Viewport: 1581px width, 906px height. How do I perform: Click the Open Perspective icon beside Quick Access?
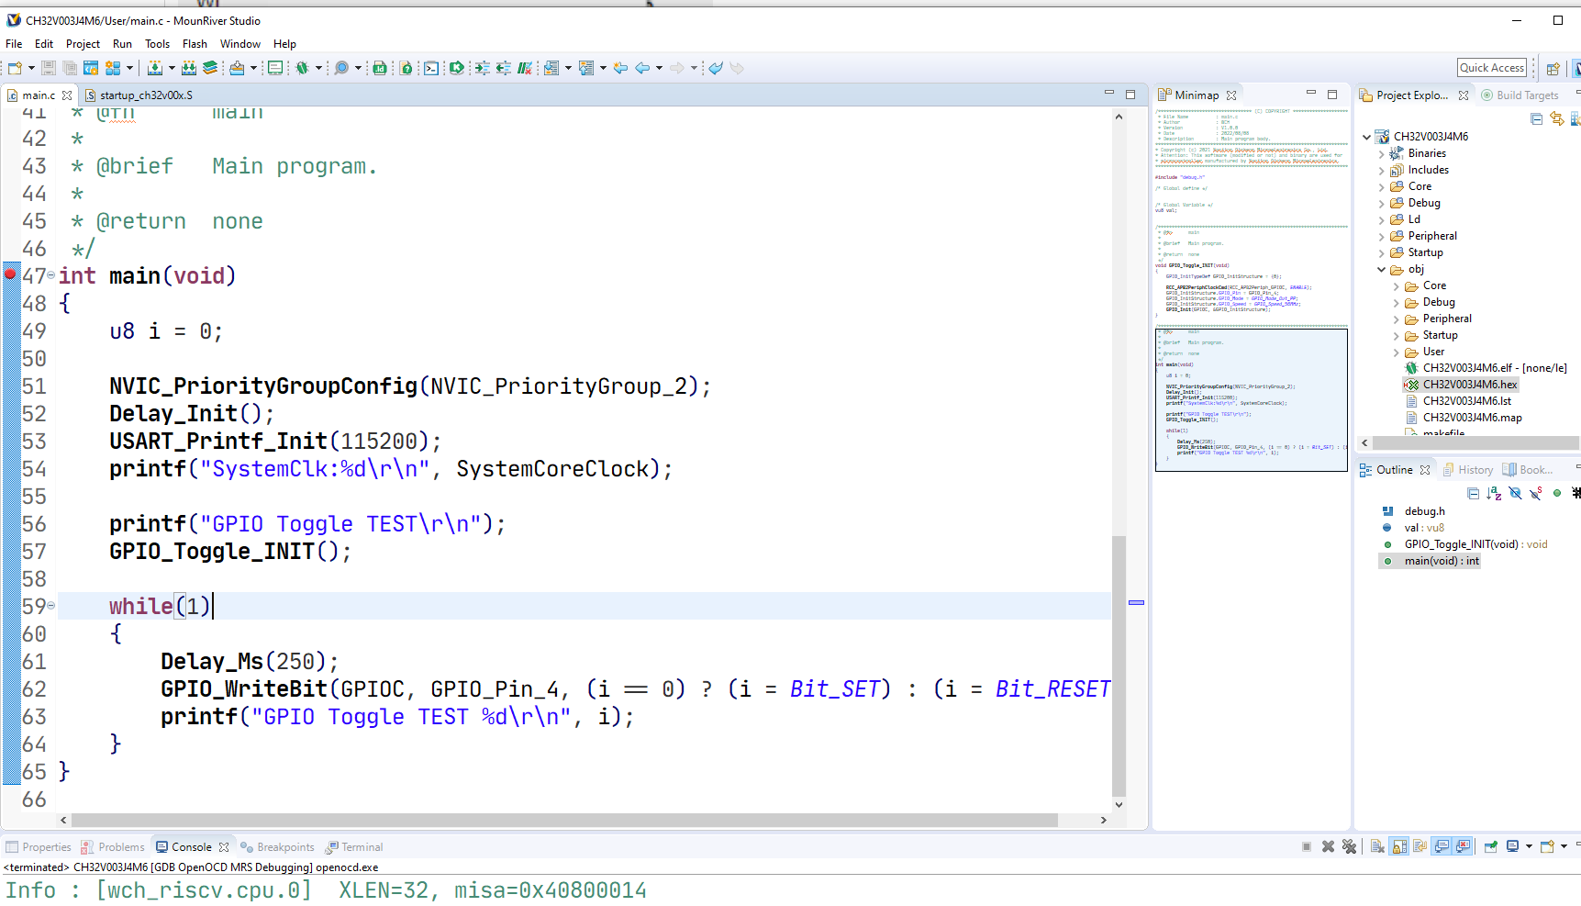coord(1553,68)
